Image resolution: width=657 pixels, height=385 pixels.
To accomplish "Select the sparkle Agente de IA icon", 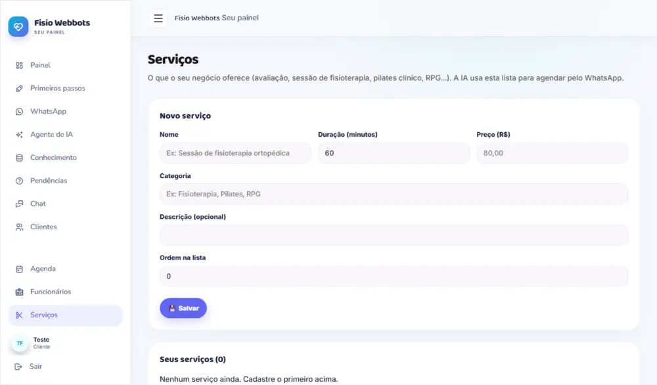I will [x=19, y=135].
